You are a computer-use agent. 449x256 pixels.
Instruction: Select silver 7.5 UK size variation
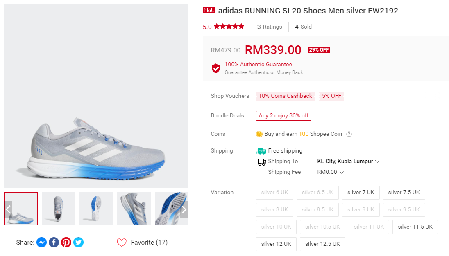pos(404,193)
